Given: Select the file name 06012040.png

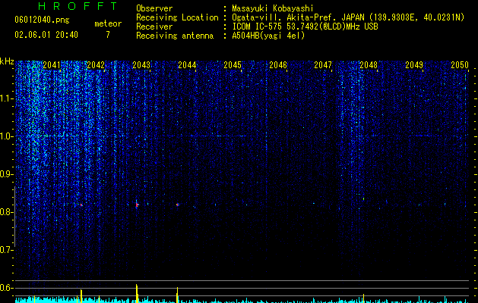Looking at the screenshot, I should (42, 20).
